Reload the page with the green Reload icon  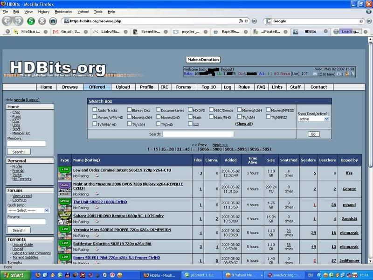(31, 21)
